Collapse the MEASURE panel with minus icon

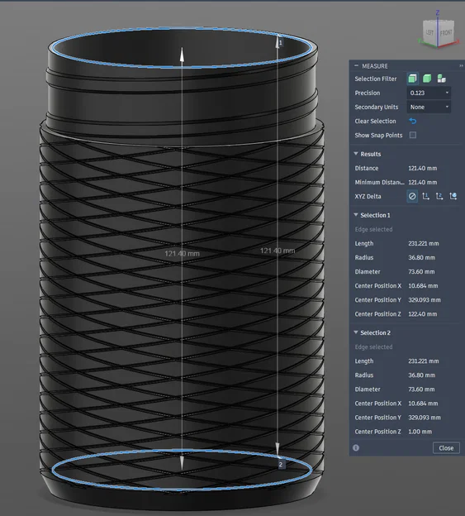pos(356,66)
